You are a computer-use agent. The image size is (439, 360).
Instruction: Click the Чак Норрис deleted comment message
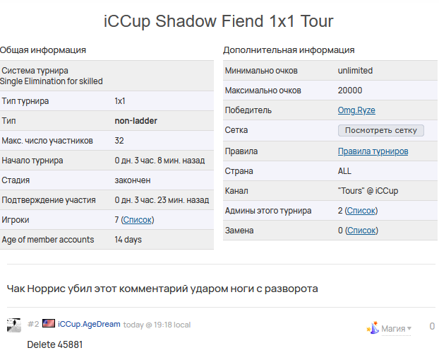coord(162,289)
